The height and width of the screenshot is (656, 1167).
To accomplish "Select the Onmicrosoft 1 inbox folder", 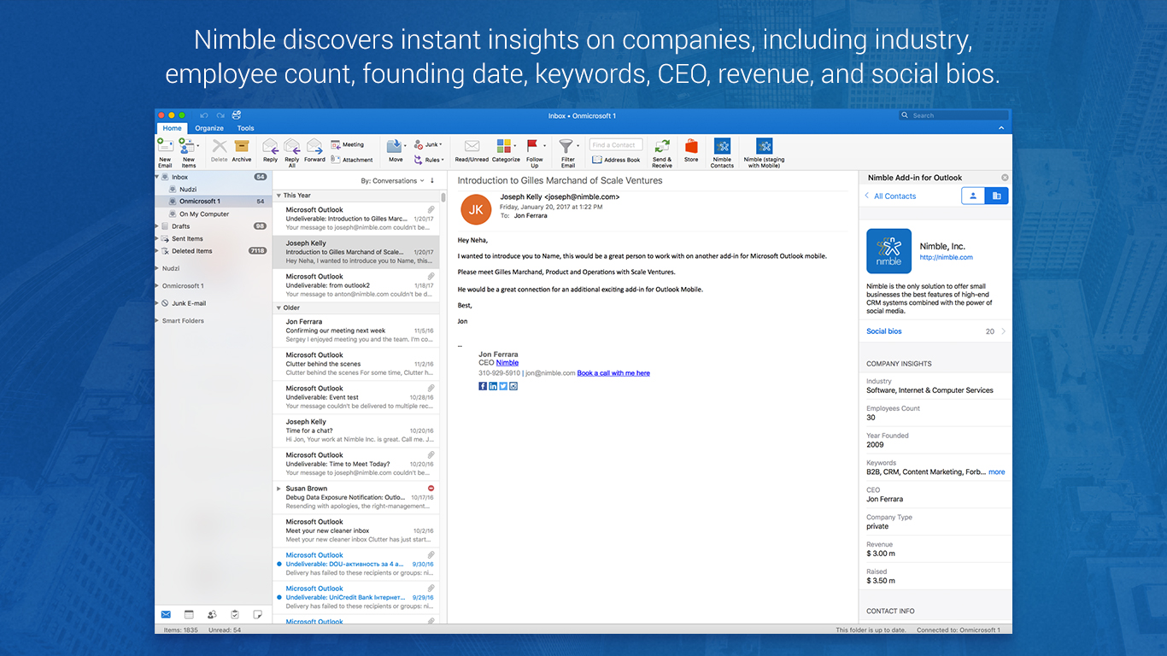I will pos(213,202).
